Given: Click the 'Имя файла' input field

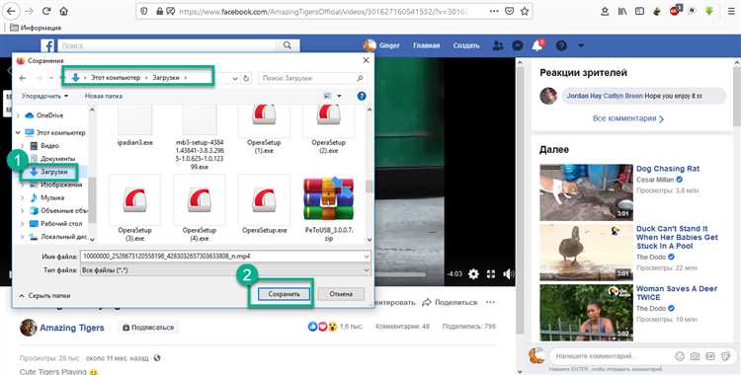Looking at the screenshot, I should click(x=225, y=257).
